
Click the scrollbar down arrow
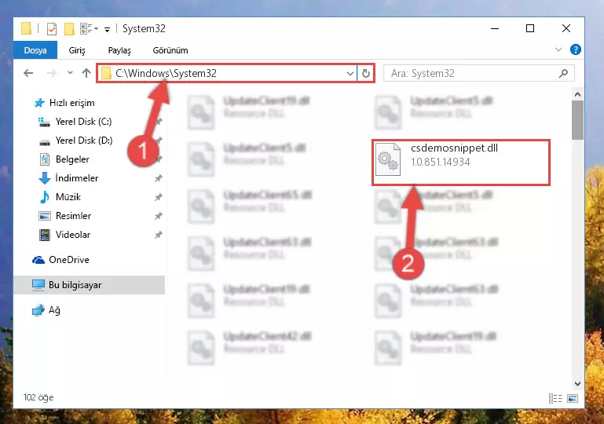[577, 384]
